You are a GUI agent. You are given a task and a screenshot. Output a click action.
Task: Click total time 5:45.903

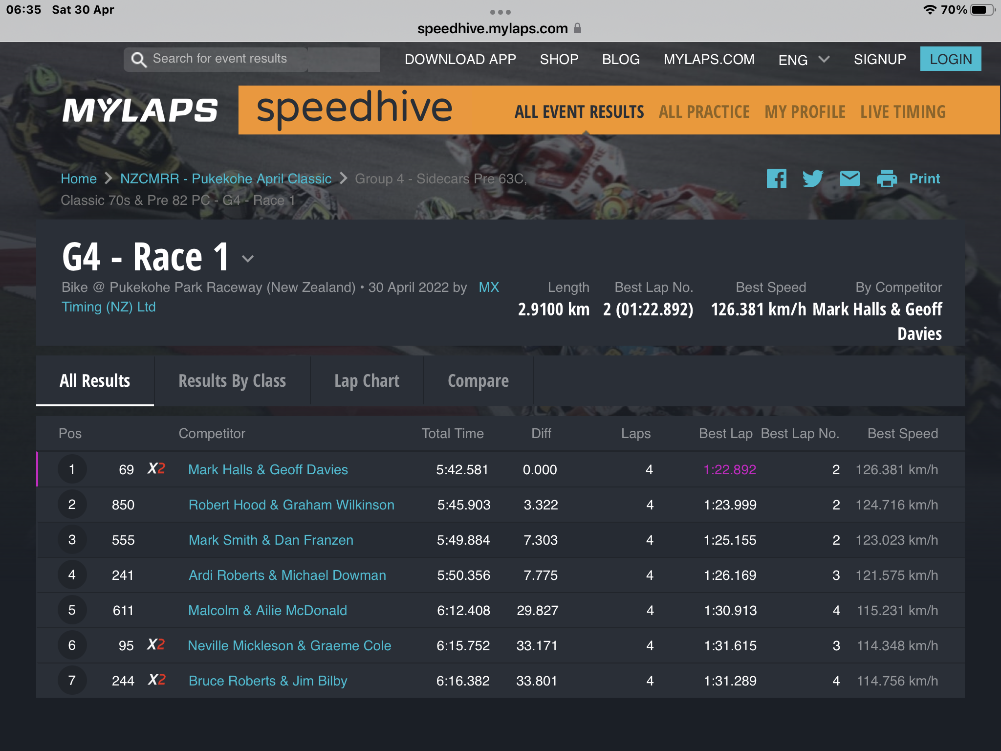point(464,505)
